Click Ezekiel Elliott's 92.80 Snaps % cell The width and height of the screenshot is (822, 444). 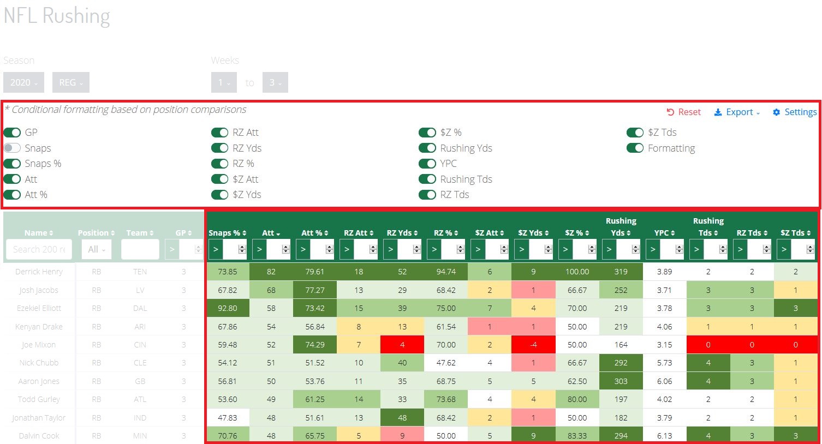228,308
